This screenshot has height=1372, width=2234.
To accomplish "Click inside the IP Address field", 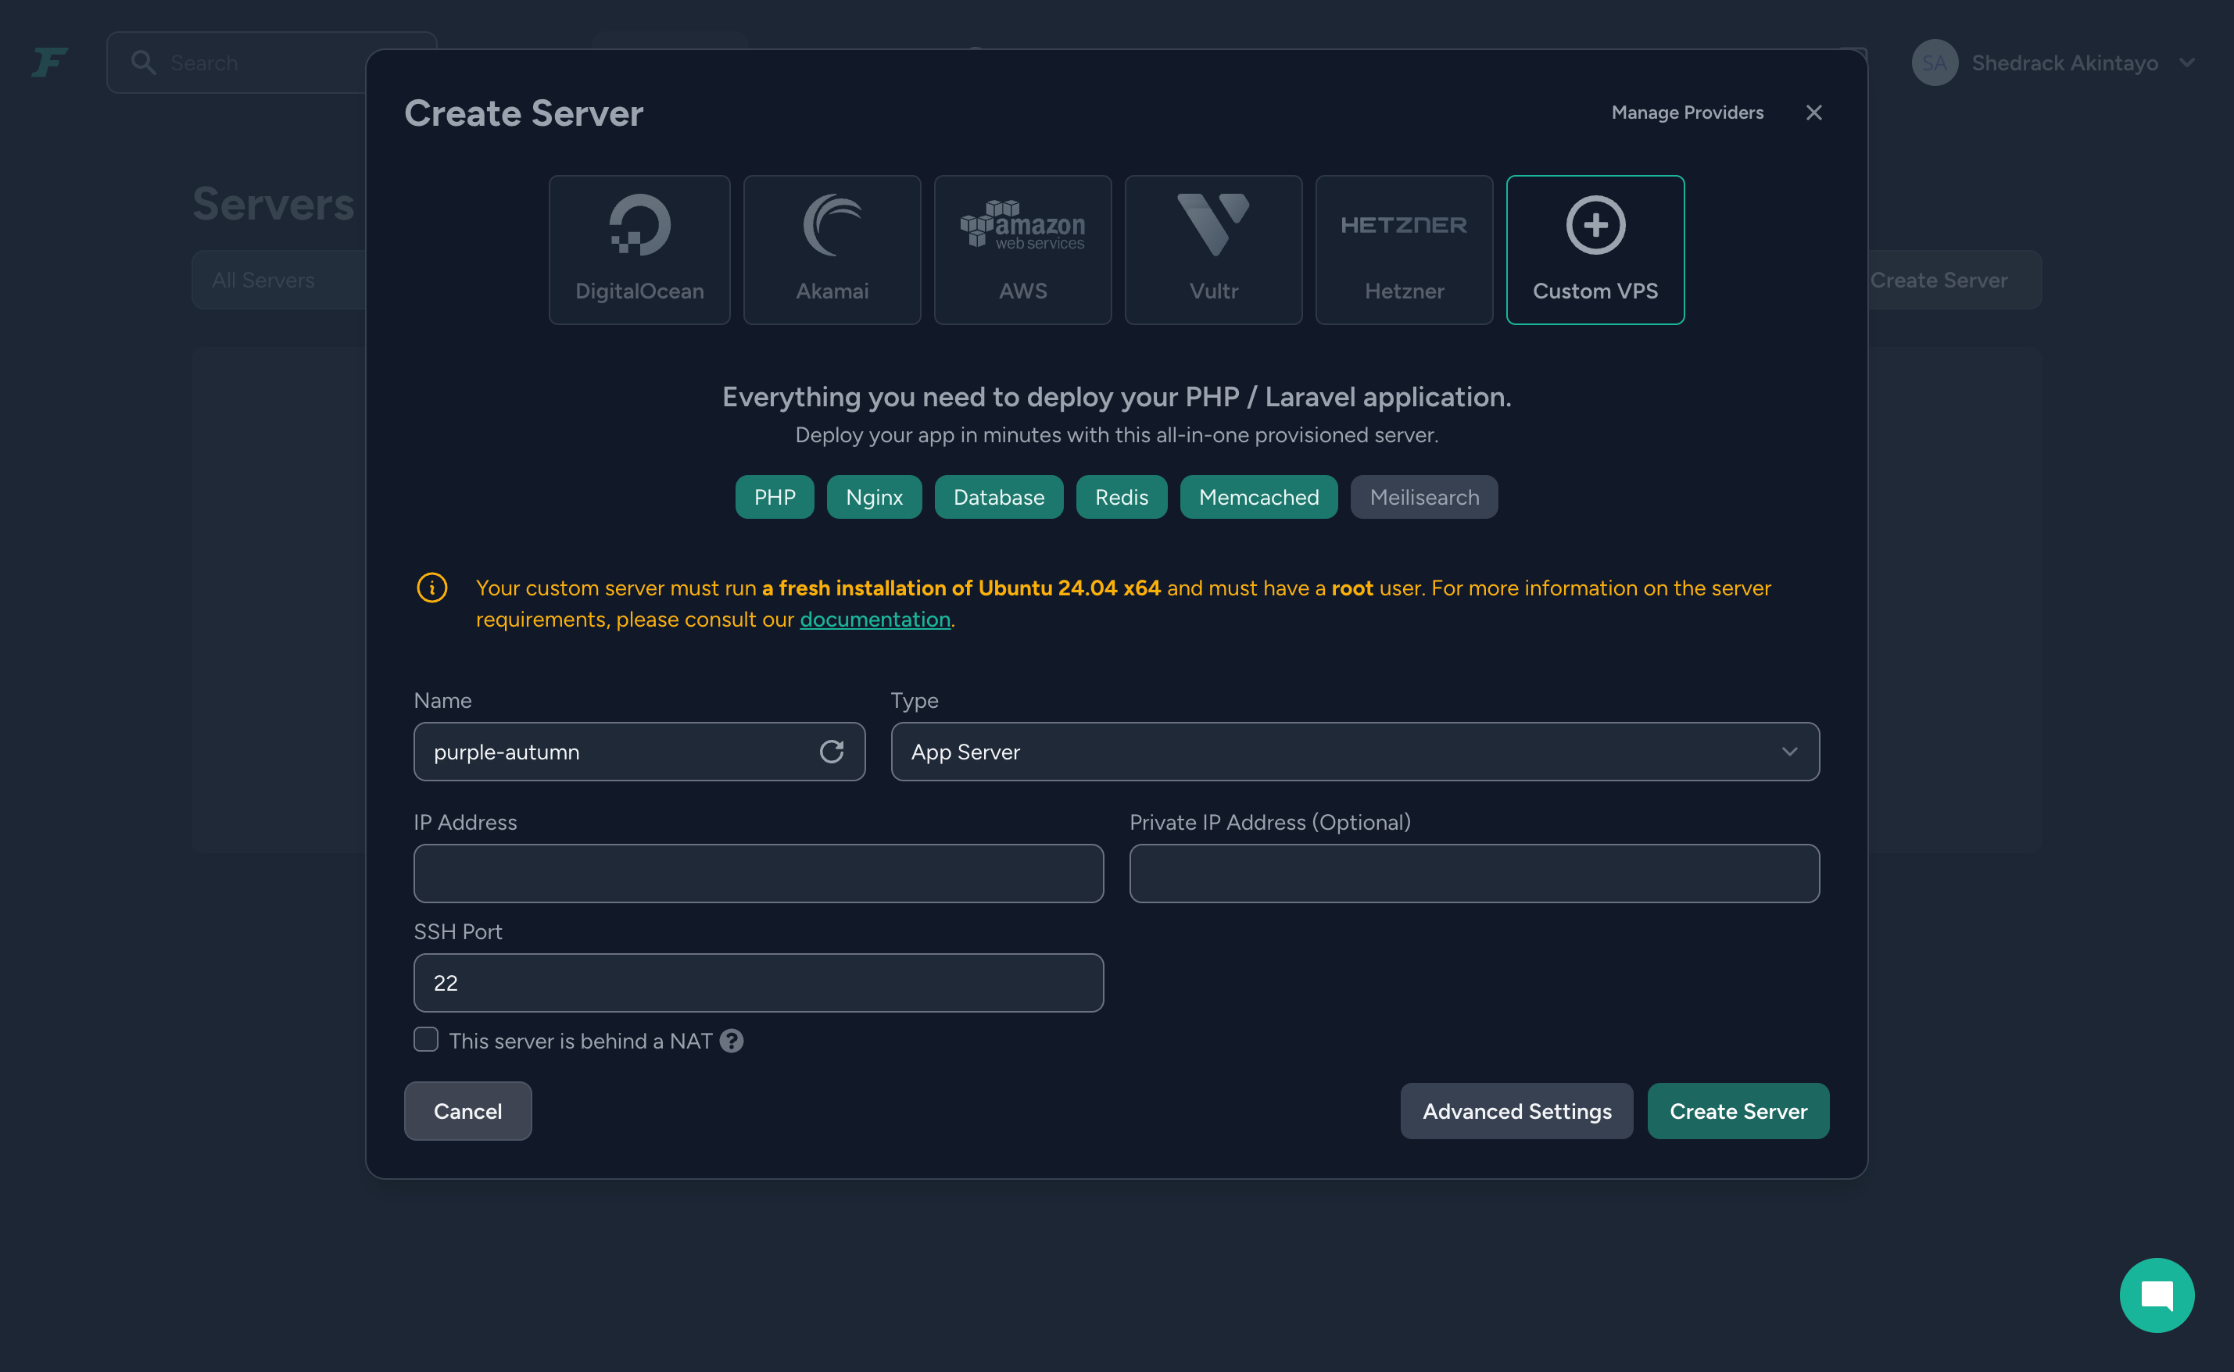I will click(758, 873).
